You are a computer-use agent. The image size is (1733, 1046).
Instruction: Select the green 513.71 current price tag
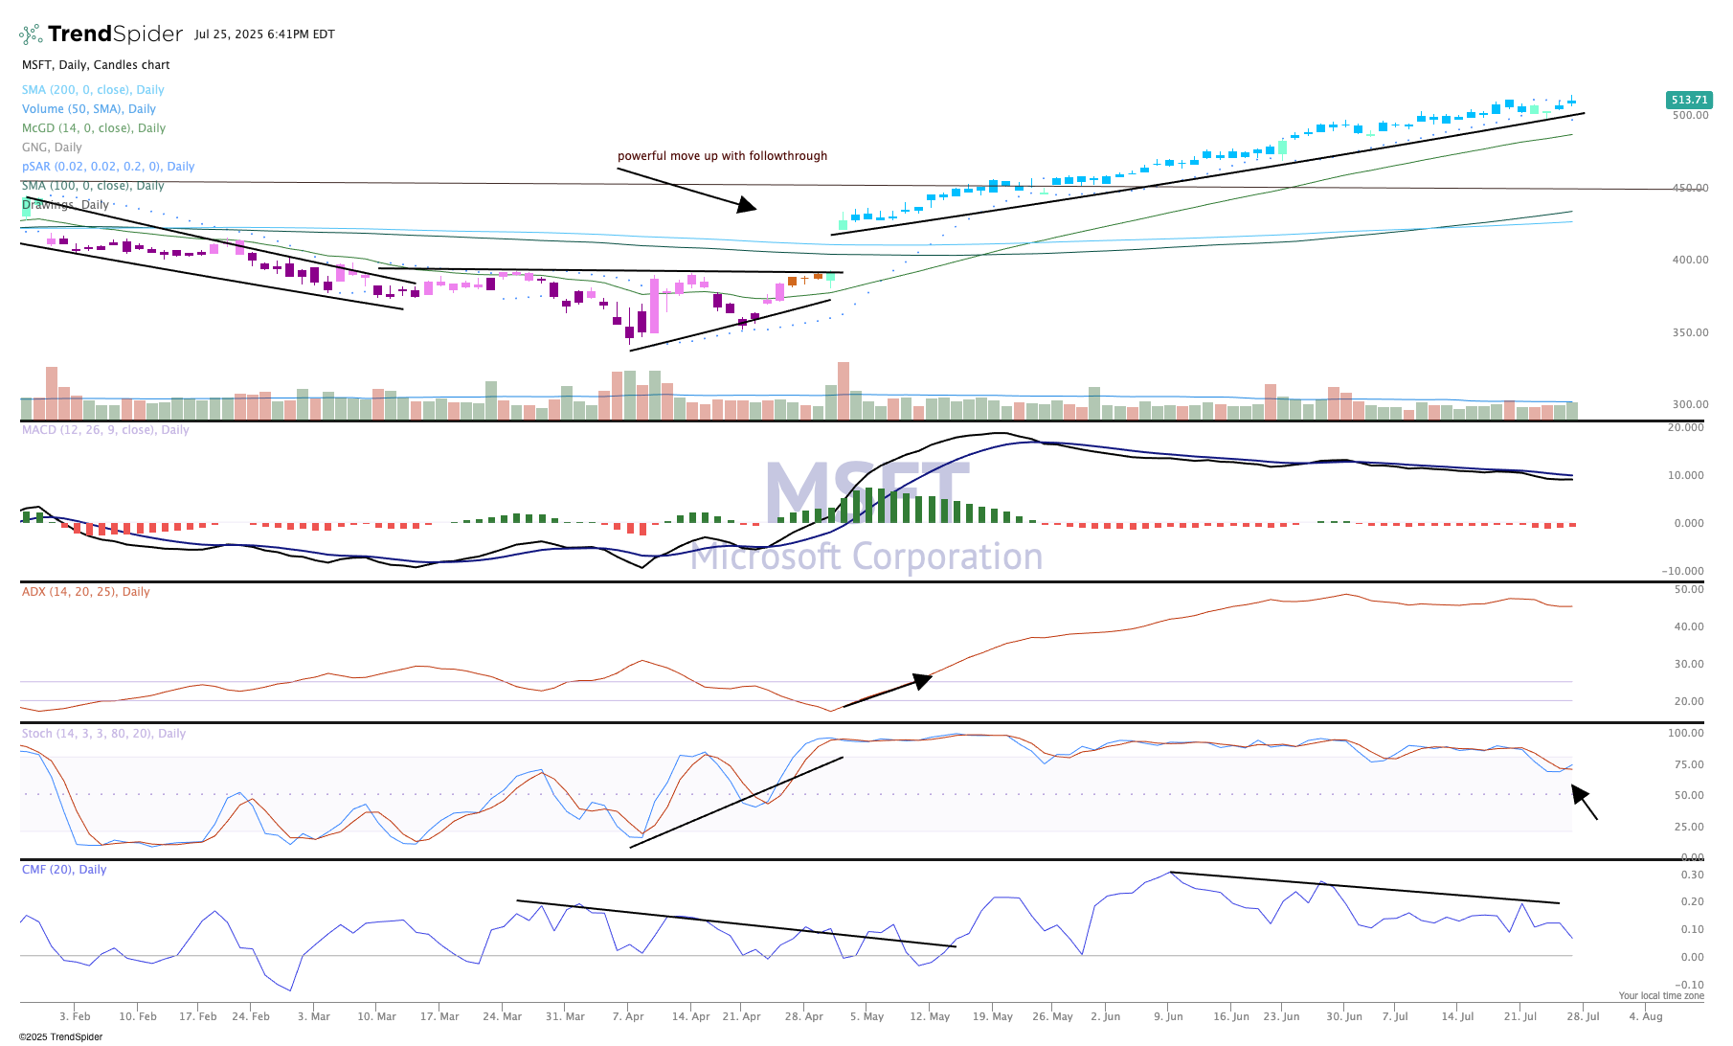pyautogui.click(x=1689, y=100)
